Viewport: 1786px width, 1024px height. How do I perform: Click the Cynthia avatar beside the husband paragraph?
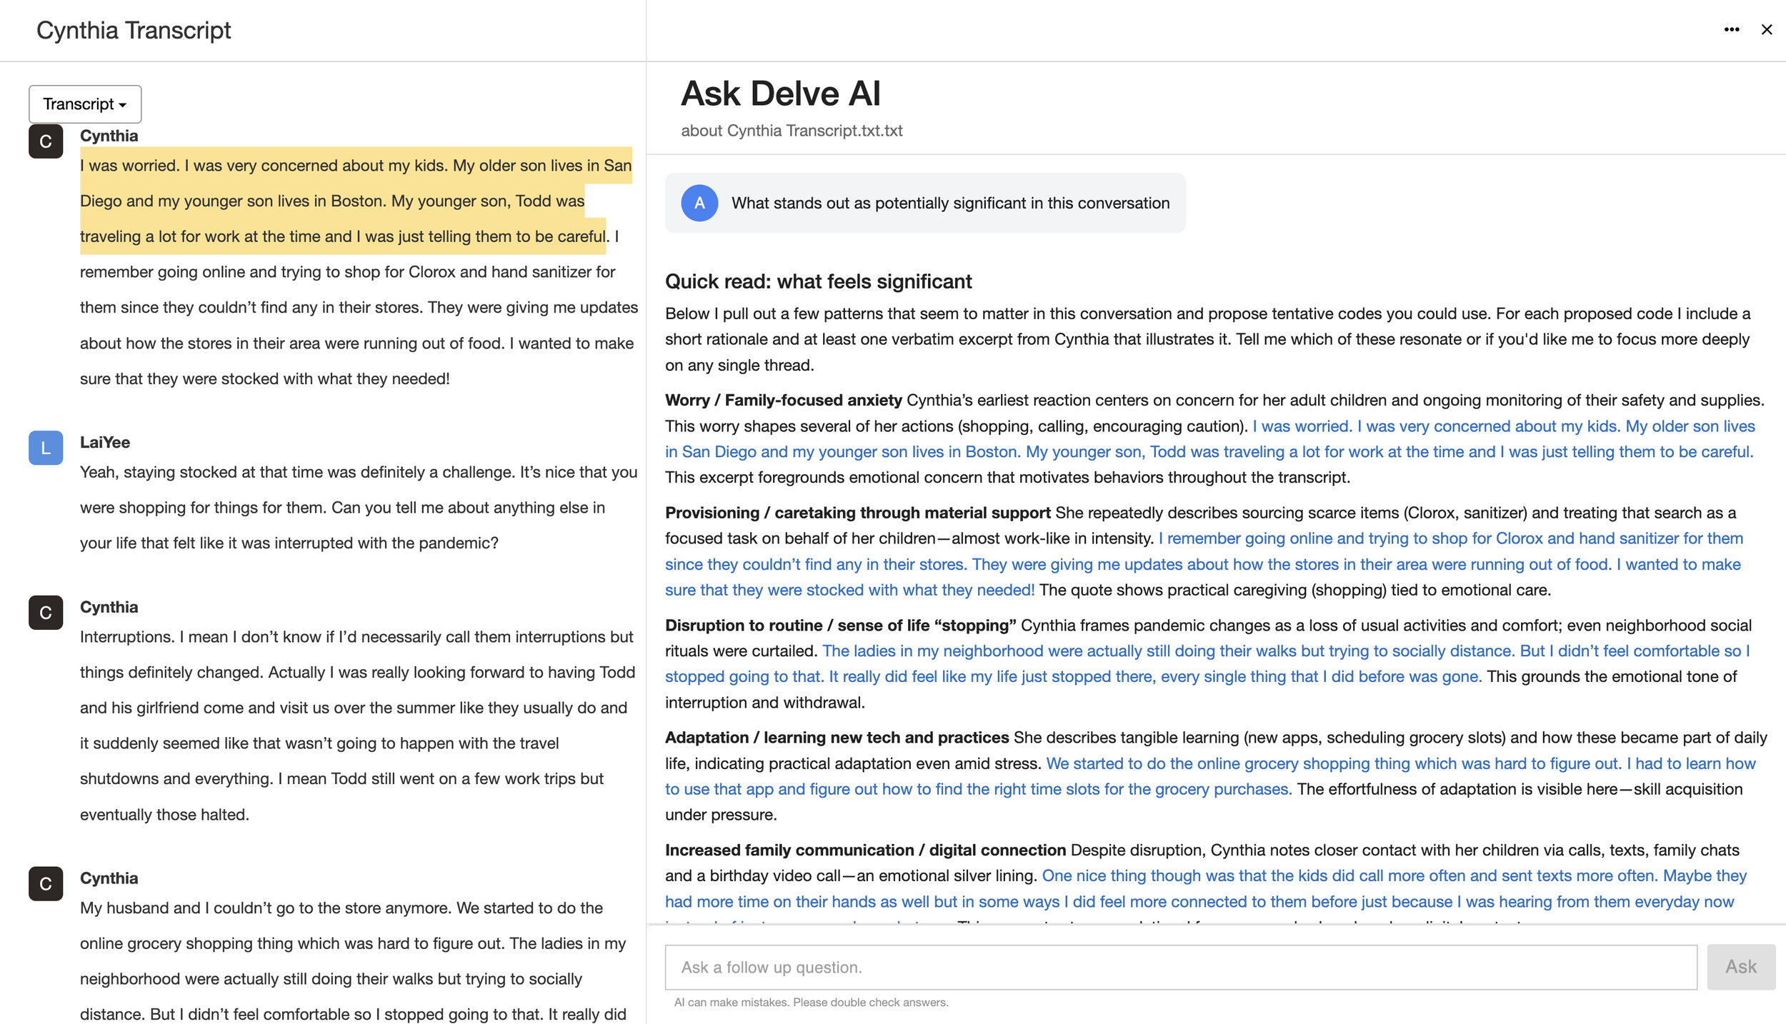point(46,883)
